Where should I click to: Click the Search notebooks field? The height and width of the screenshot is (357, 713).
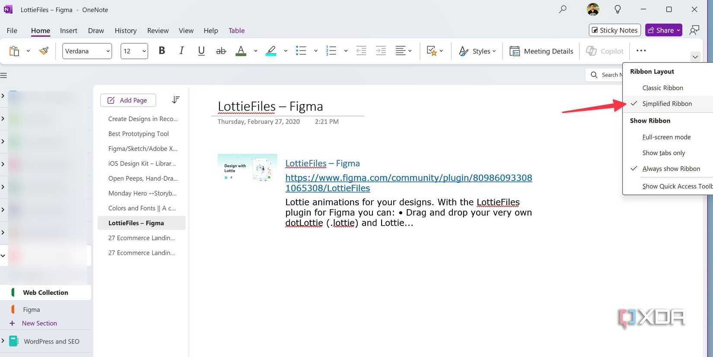pyautogui.click(x=605, y=75)
